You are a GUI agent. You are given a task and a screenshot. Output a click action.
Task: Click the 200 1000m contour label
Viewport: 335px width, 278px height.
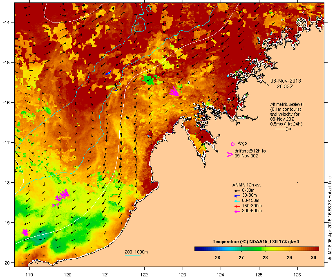[x=136, y=252]
